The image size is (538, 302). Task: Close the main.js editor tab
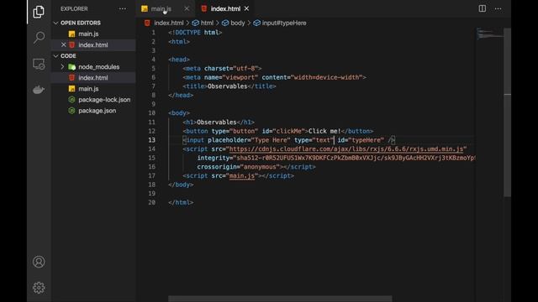[187, 8]
